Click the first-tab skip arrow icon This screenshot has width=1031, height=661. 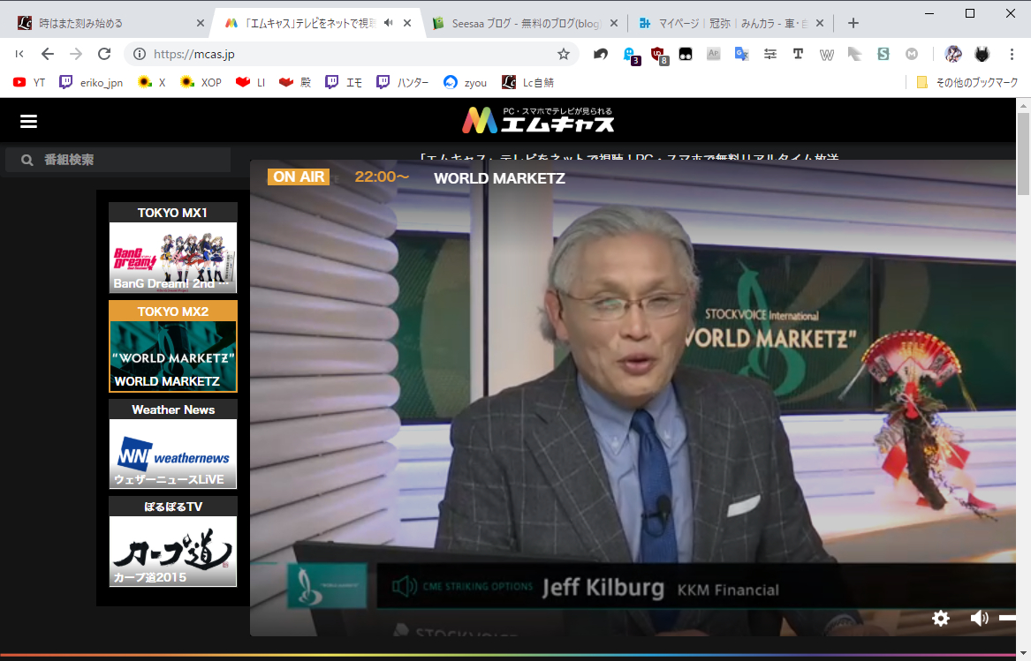[19, 54]
